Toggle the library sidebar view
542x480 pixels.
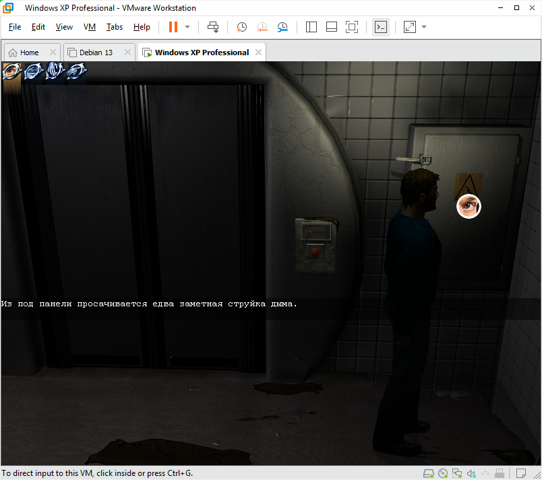pos(311,27)
